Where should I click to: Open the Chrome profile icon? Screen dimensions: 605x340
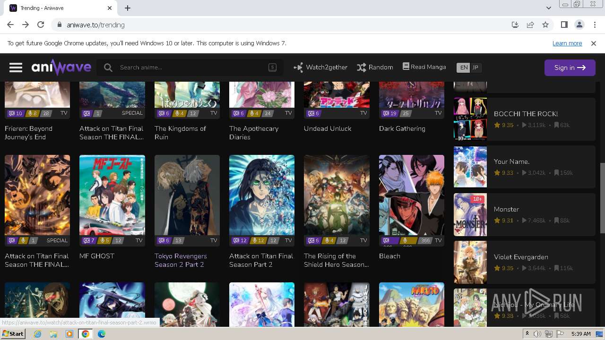(579, 25)
